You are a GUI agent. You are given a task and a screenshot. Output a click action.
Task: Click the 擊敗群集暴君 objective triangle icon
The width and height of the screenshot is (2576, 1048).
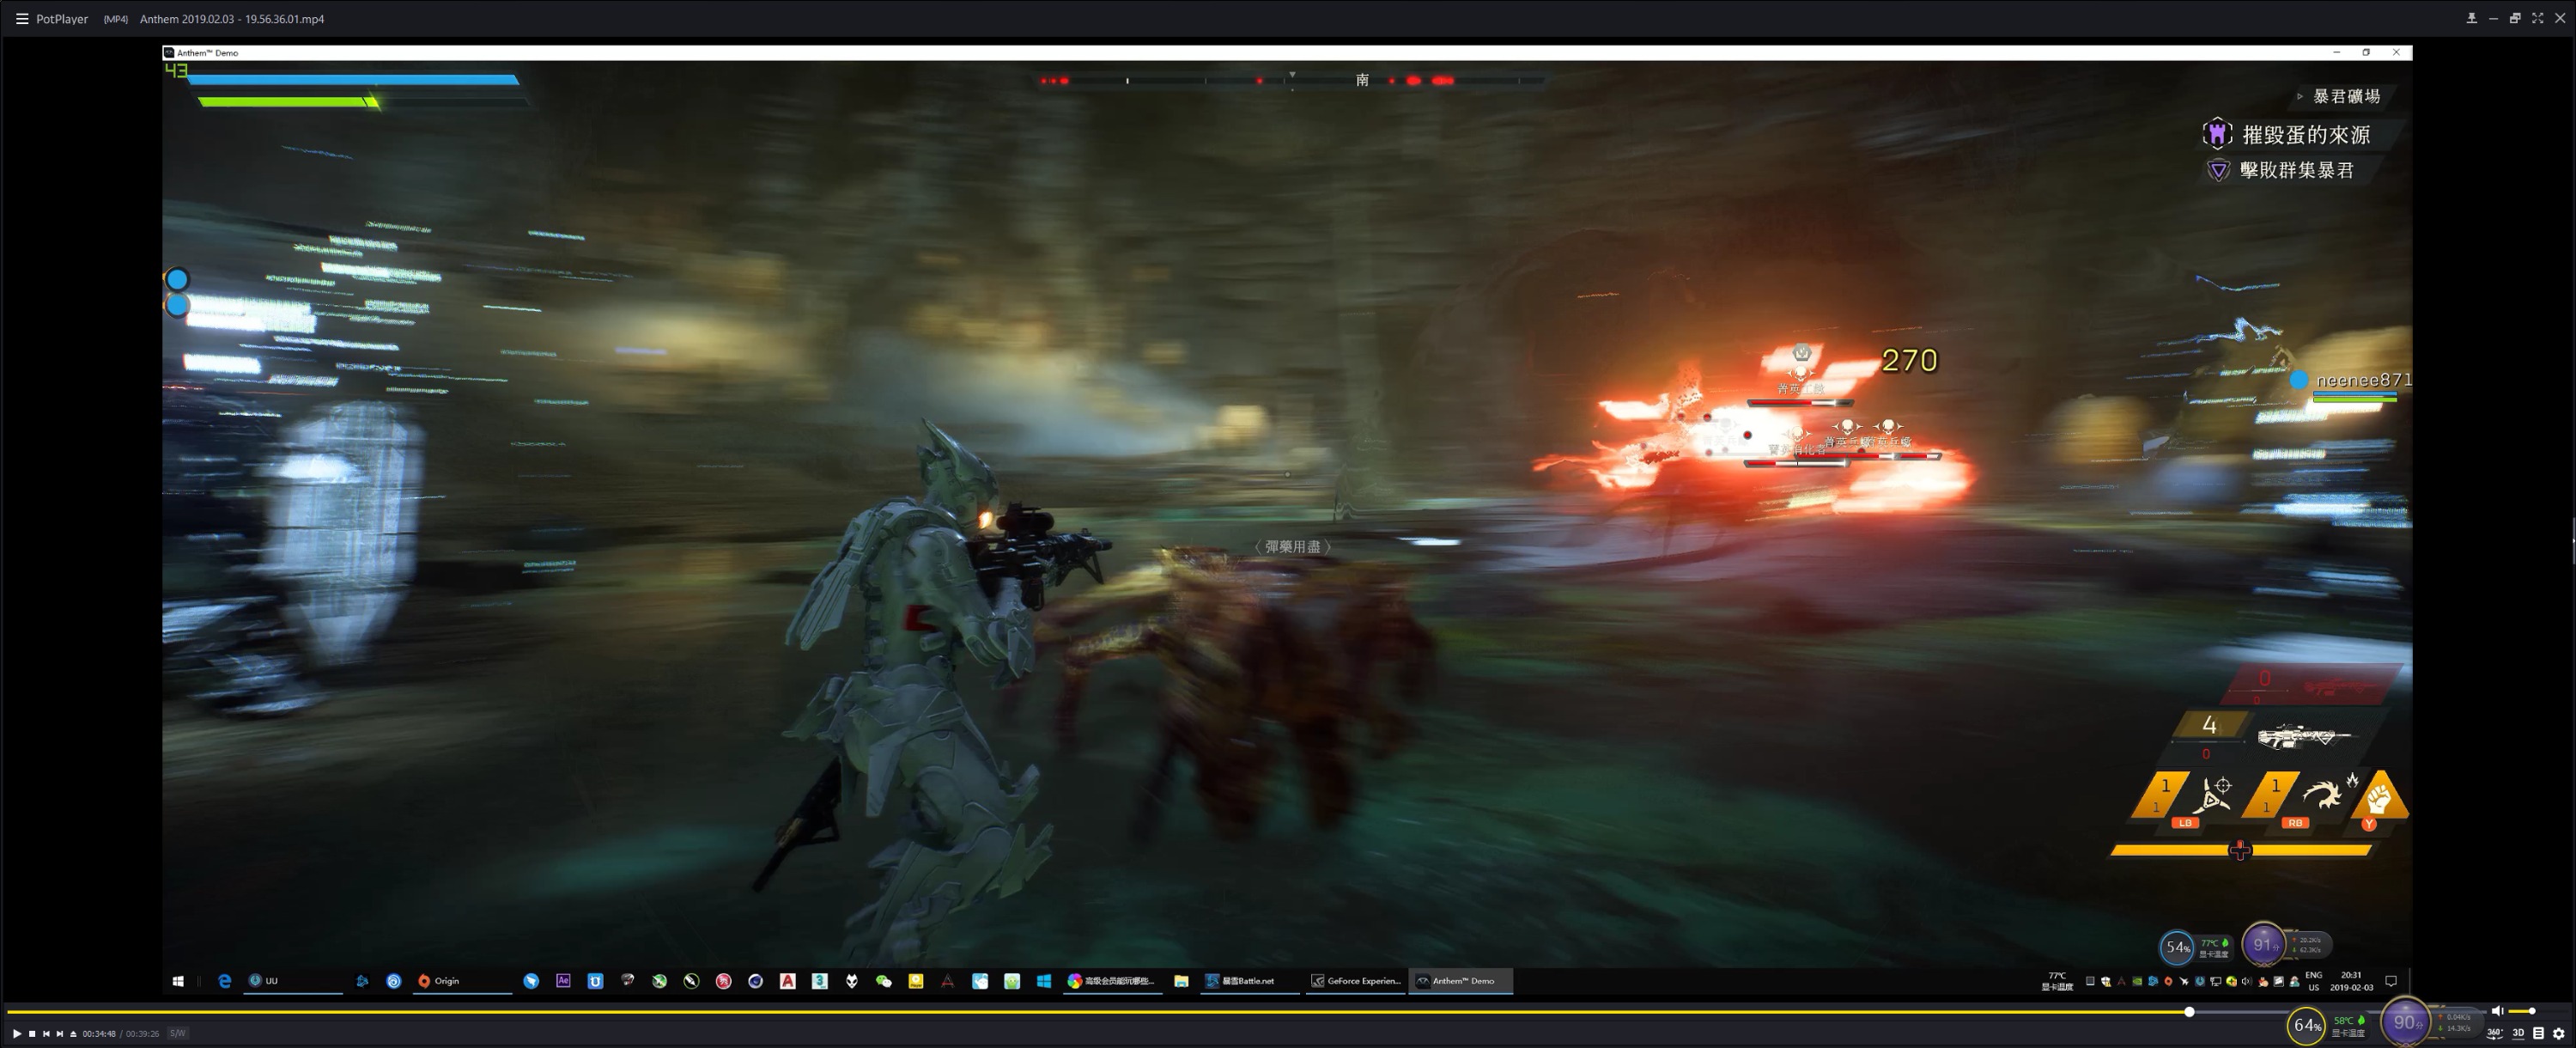2218,170
